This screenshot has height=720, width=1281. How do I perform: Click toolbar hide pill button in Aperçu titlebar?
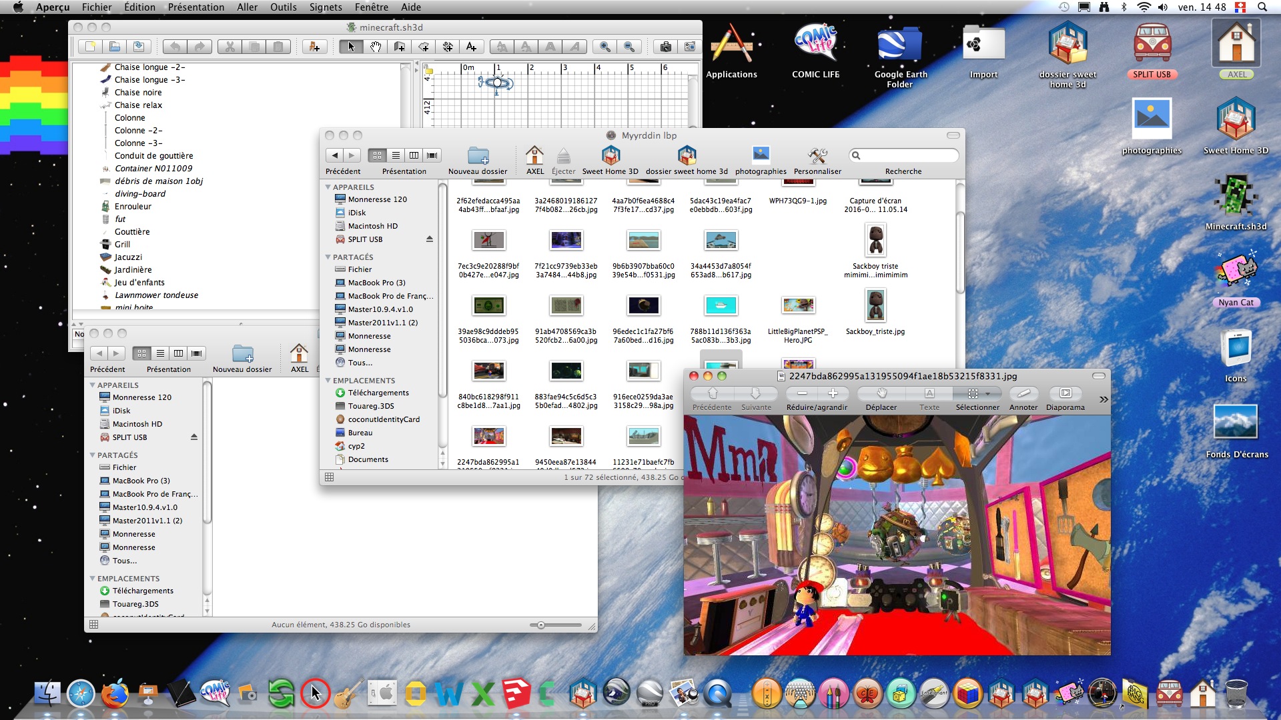pyautogui.click(x=1099, y=376)
